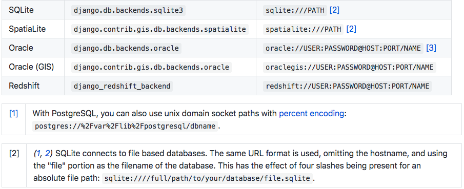Click the spatialite:///PATH URL code
The height and width of the screenshot is (189, 464).
pyautogui.click(x=304, y=29)
